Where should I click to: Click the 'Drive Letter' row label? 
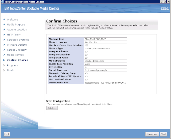tap(56, 67)
